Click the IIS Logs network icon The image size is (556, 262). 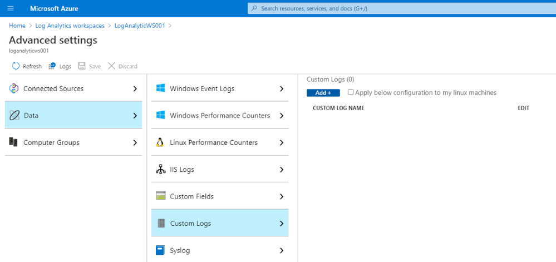coord(161,170)
